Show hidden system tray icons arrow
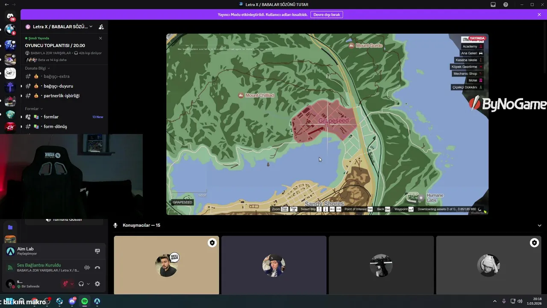Viewport: 547px width, 308px height. [495, 301]
